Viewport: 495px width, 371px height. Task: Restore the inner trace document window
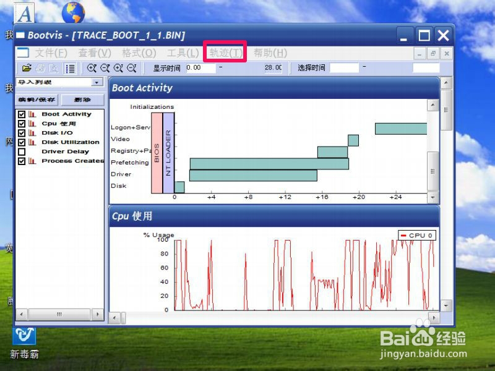click(x=433, y=54)
